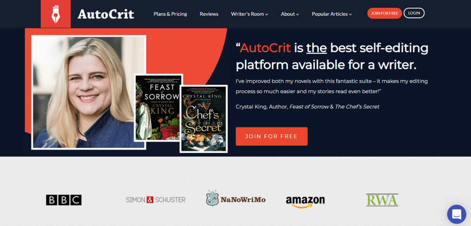Click The Chef's Secret book cover

point(204,119)
